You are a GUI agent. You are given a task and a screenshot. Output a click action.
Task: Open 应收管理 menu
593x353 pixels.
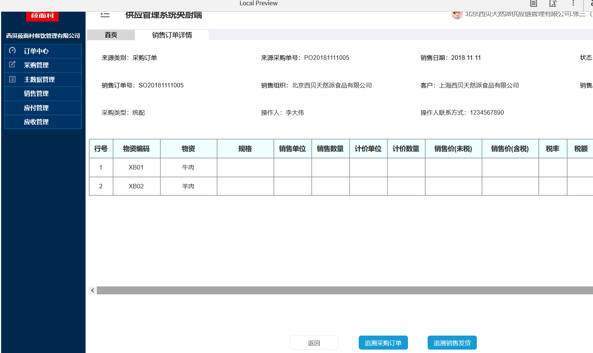coord(43,122)
